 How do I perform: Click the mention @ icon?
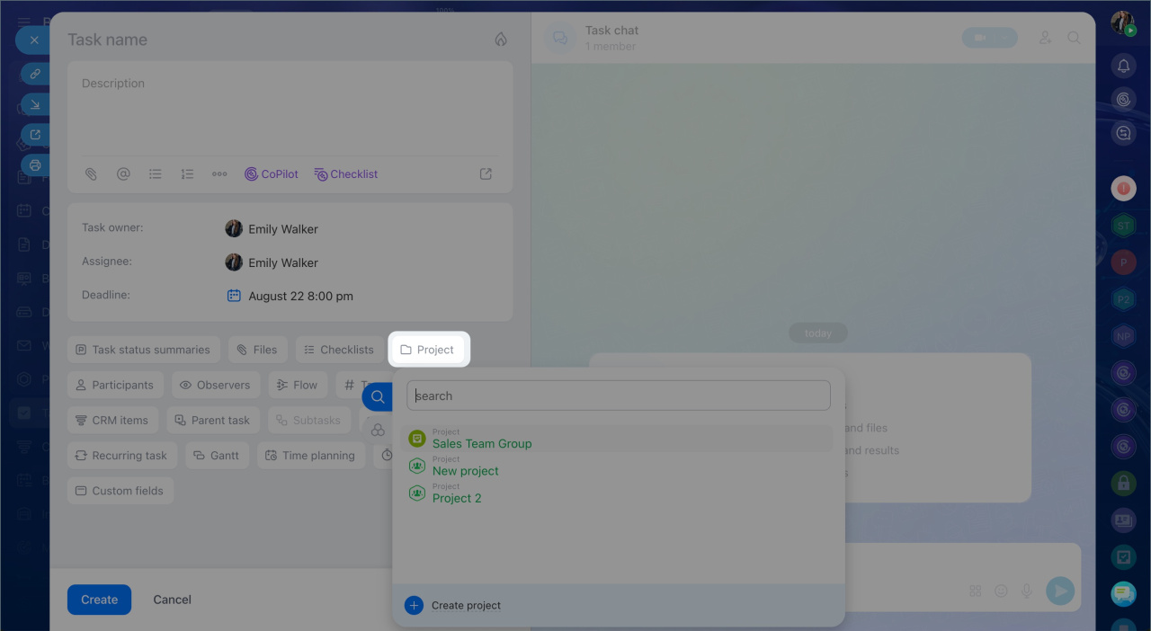pos(123,174)
